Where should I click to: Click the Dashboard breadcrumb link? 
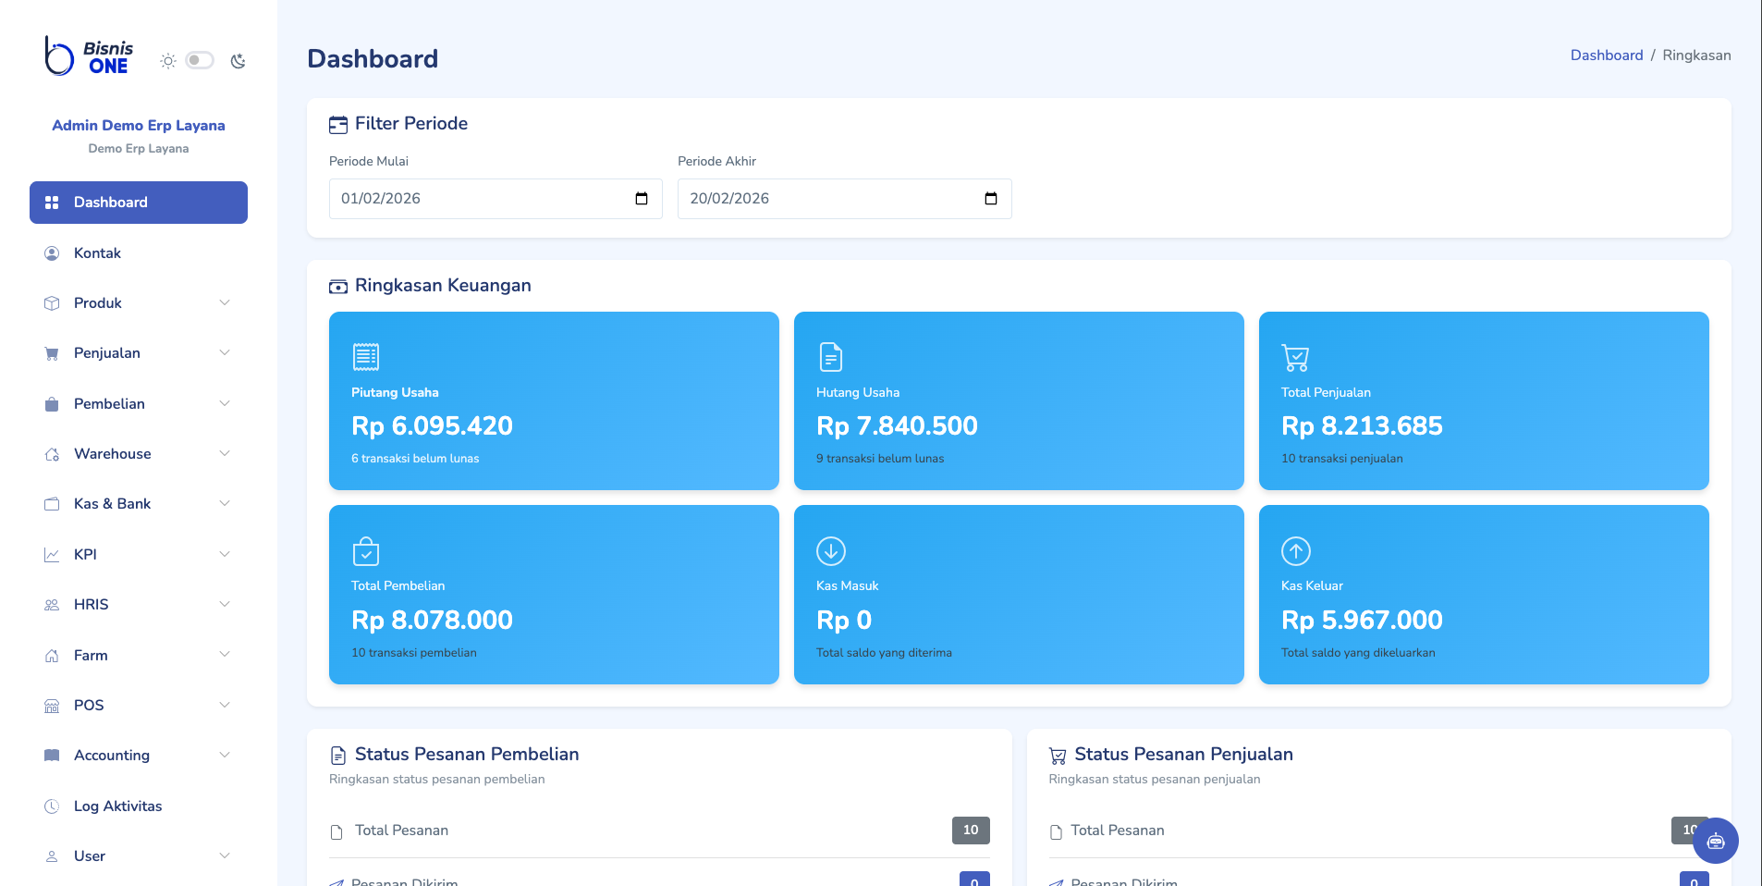click(x=1607, y=55)
